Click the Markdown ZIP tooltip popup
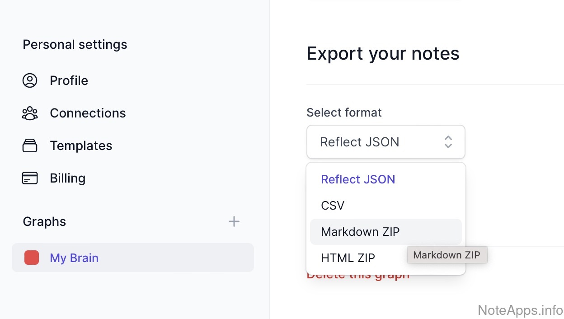 pos(446,255)
